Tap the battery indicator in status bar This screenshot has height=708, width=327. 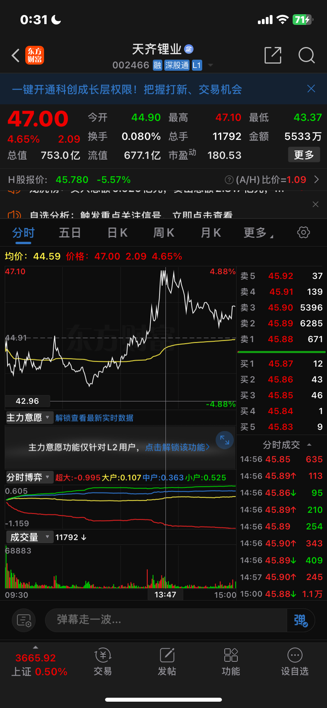click(303, 20)
